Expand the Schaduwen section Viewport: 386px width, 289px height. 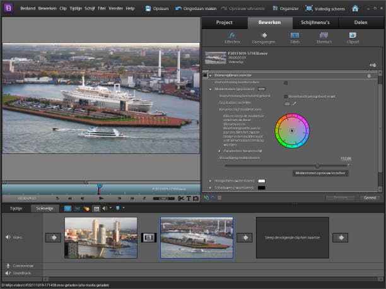210,187
